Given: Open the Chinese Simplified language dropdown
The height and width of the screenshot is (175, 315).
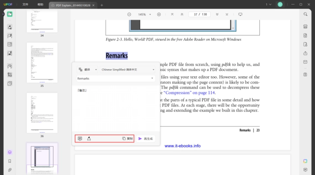Looking at the screenshot, I should 128,70.
